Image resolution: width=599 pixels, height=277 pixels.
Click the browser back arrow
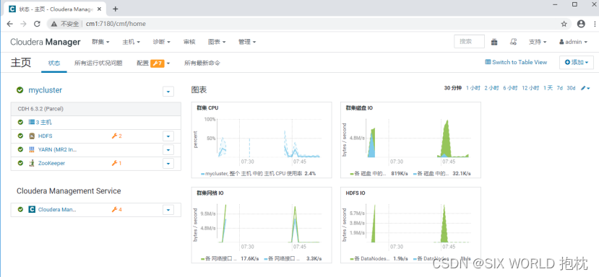tap(10, 24)
